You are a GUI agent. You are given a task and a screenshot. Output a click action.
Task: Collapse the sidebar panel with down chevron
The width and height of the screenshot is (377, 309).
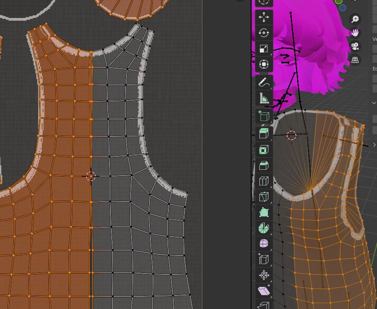[374, 103]
